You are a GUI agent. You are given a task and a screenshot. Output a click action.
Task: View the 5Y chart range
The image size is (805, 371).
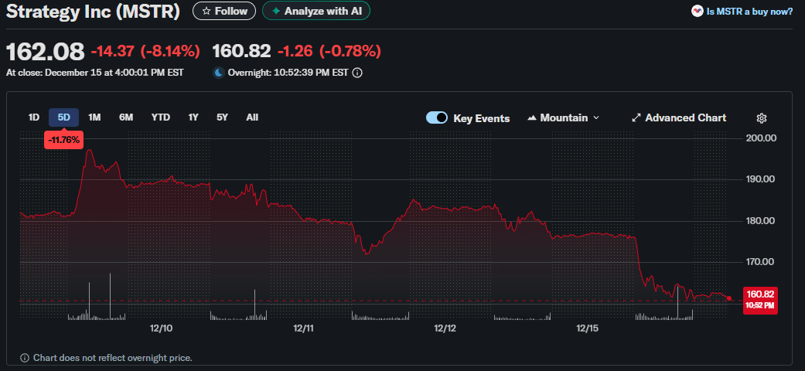tap(223, 117)
